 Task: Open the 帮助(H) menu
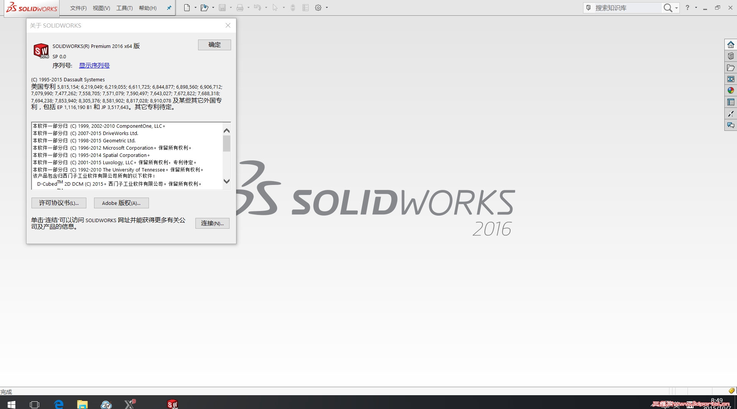[x=148, y=8]
